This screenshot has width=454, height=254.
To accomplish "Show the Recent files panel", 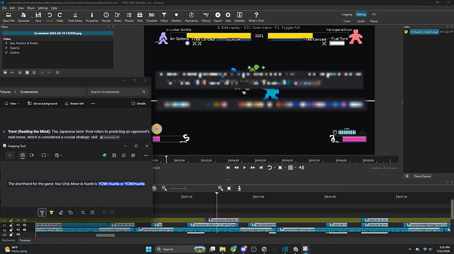I will (x=106, y=17).
